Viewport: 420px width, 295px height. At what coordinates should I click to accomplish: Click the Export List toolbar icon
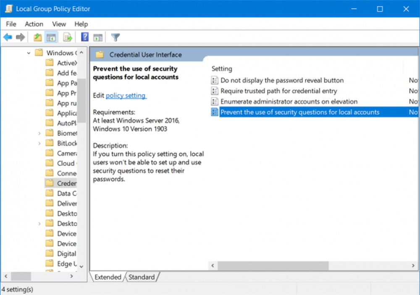pos(68,37)
